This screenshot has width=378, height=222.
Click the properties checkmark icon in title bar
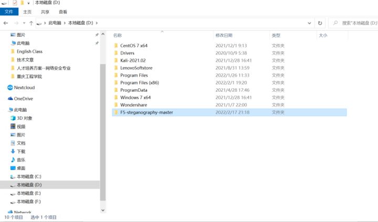(x=15, y=3)
